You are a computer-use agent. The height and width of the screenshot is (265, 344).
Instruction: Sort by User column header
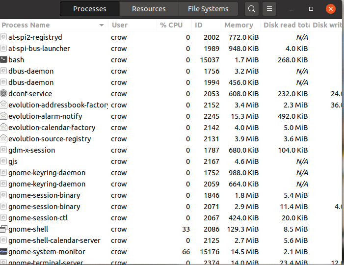[132, 25]
